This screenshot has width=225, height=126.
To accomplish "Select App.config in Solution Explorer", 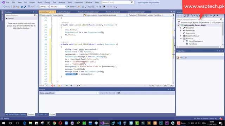I will pos(191,33).
